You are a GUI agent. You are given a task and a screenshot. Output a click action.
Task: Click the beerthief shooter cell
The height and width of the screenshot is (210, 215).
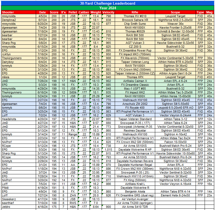tap(19, 203)
